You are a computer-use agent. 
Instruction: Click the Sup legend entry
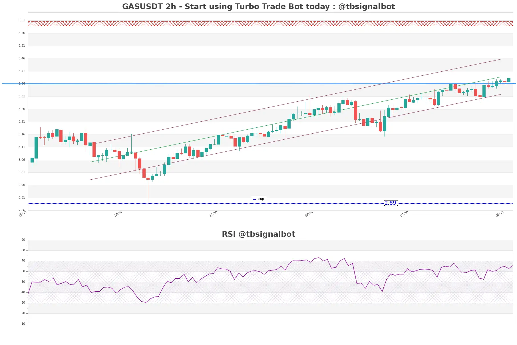tap(258, 199)
